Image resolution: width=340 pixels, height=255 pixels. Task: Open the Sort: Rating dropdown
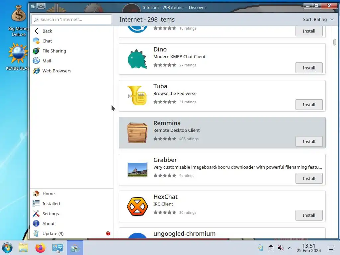point(318,19)
